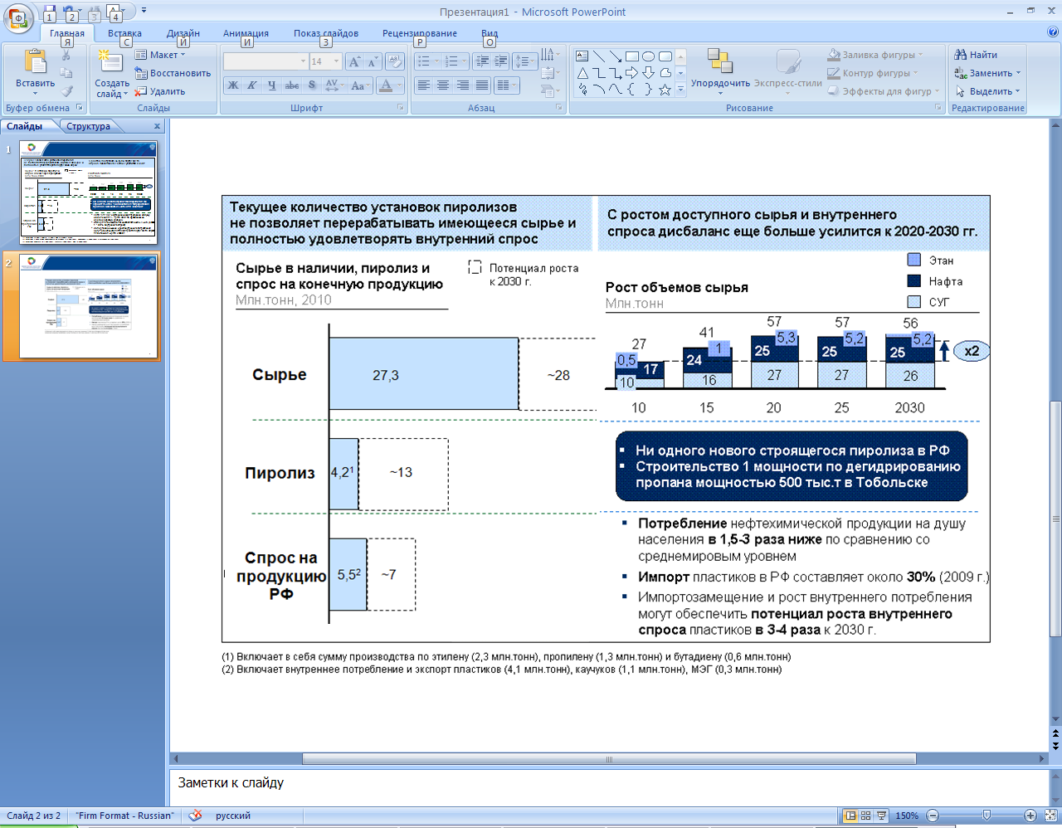Toggle Italic (К) formatting

[x=252, y=85]
